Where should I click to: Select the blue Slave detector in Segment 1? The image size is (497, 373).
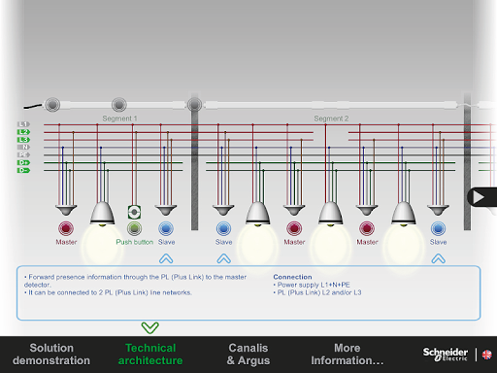(x=166, y=228)
